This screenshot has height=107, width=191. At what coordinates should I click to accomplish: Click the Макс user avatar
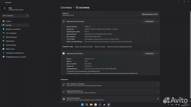5,9
